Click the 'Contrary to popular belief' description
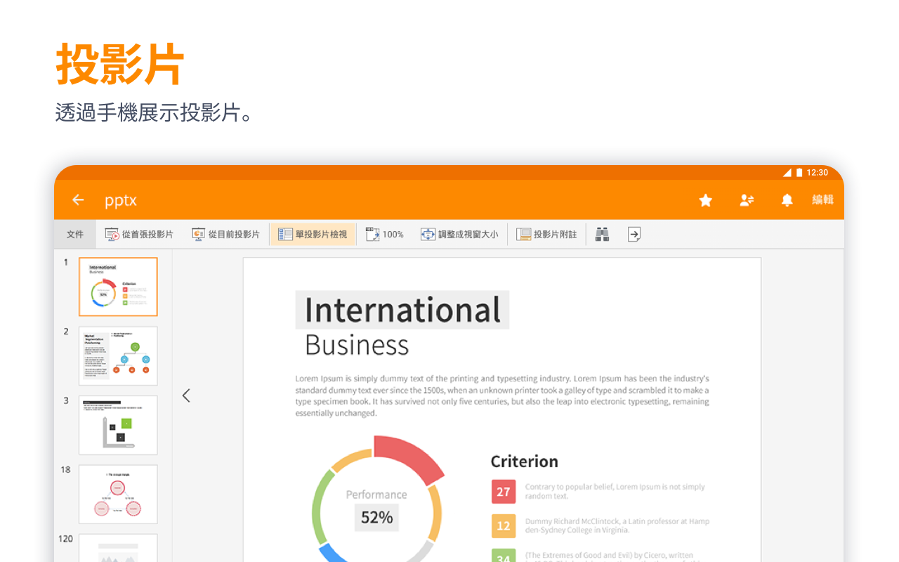This screenshot has width=899, height=562. coord(615,491)
